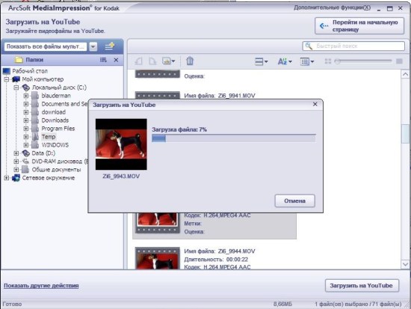This screenshot has width=411, height=309.
Task: Expand the 'Temp' folder node
Action: point(25,137)
